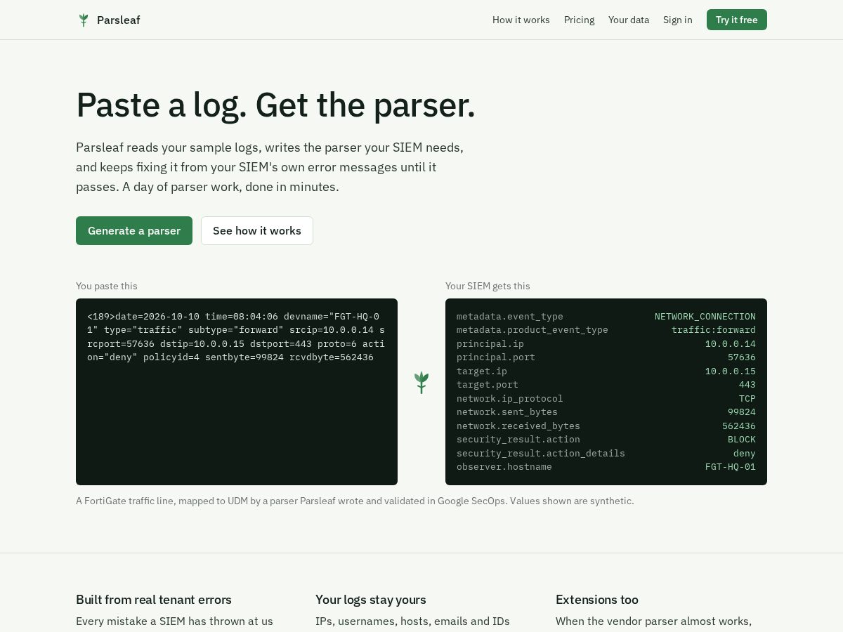The height and width of the screenshot is (632, 843).
Task: Click the "Your logs stay yours" heading
Action: pos(371,600)
